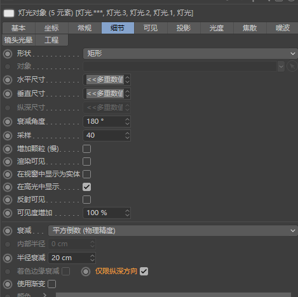Click the 衰减角度 stepper arrows
Viewport: 298px width, 297px height.
[127, 122]
